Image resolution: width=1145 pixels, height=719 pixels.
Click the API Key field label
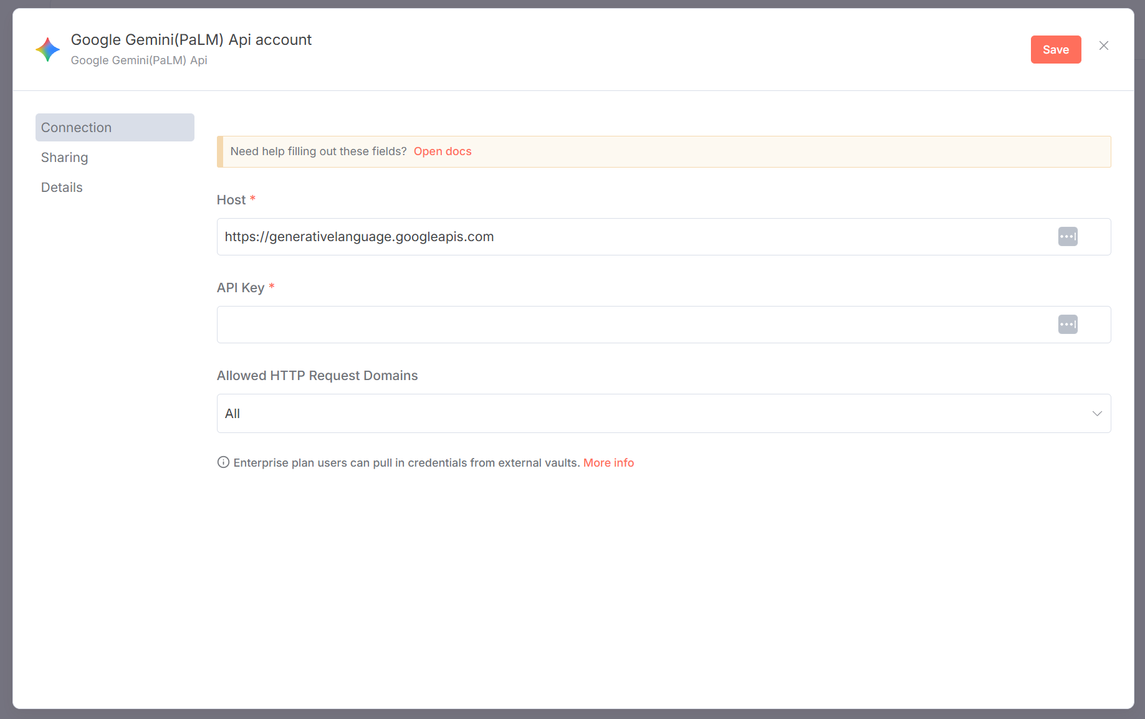pos(241,288)
